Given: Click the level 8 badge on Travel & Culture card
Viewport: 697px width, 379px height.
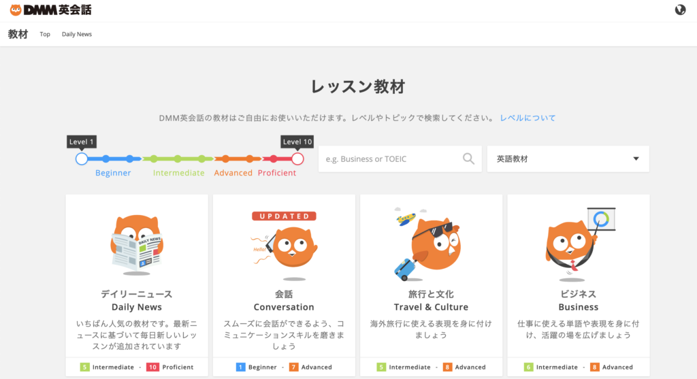Looking at the screenshot, I should [447, 367].
